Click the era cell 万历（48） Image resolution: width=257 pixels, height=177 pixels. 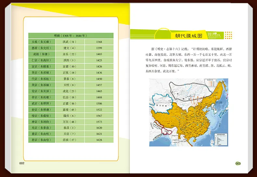point(70,122)
